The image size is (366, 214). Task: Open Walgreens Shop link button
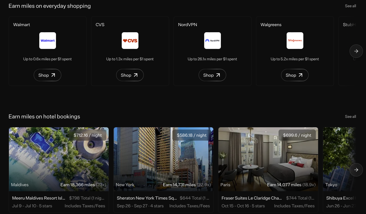pyautogui.click(x=295, y=75)
